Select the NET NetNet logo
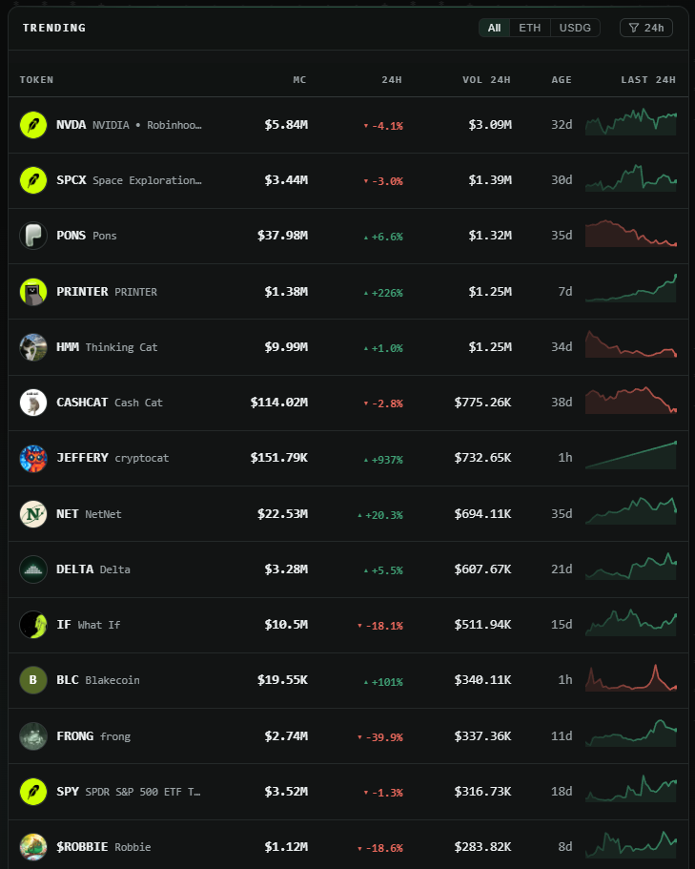Screen dimensions: 695x869 point(33,514)
